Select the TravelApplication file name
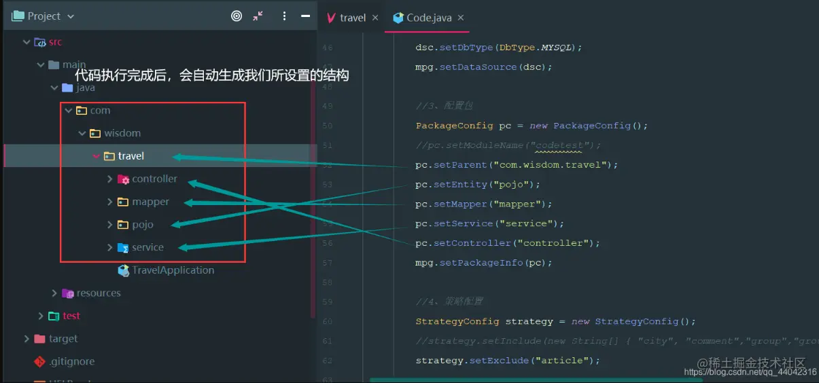The height and width of the screenshot is (383, 819). pyautogui.click(x=173, y=270)
